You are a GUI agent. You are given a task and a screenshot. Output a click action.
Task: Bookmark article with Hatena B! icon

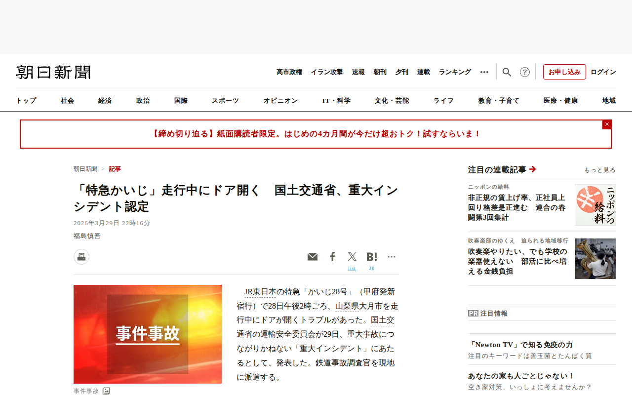372,257
